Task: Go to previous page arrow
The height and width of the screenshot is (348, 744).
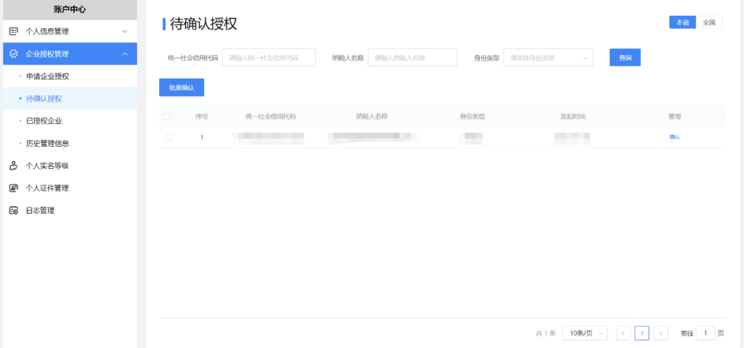Action: [x=623, y=334]
